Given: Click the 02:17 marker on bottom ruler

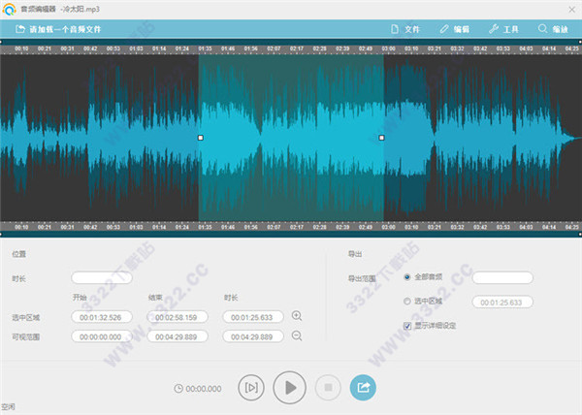Looking at the screenshot, I should (297, 227).
